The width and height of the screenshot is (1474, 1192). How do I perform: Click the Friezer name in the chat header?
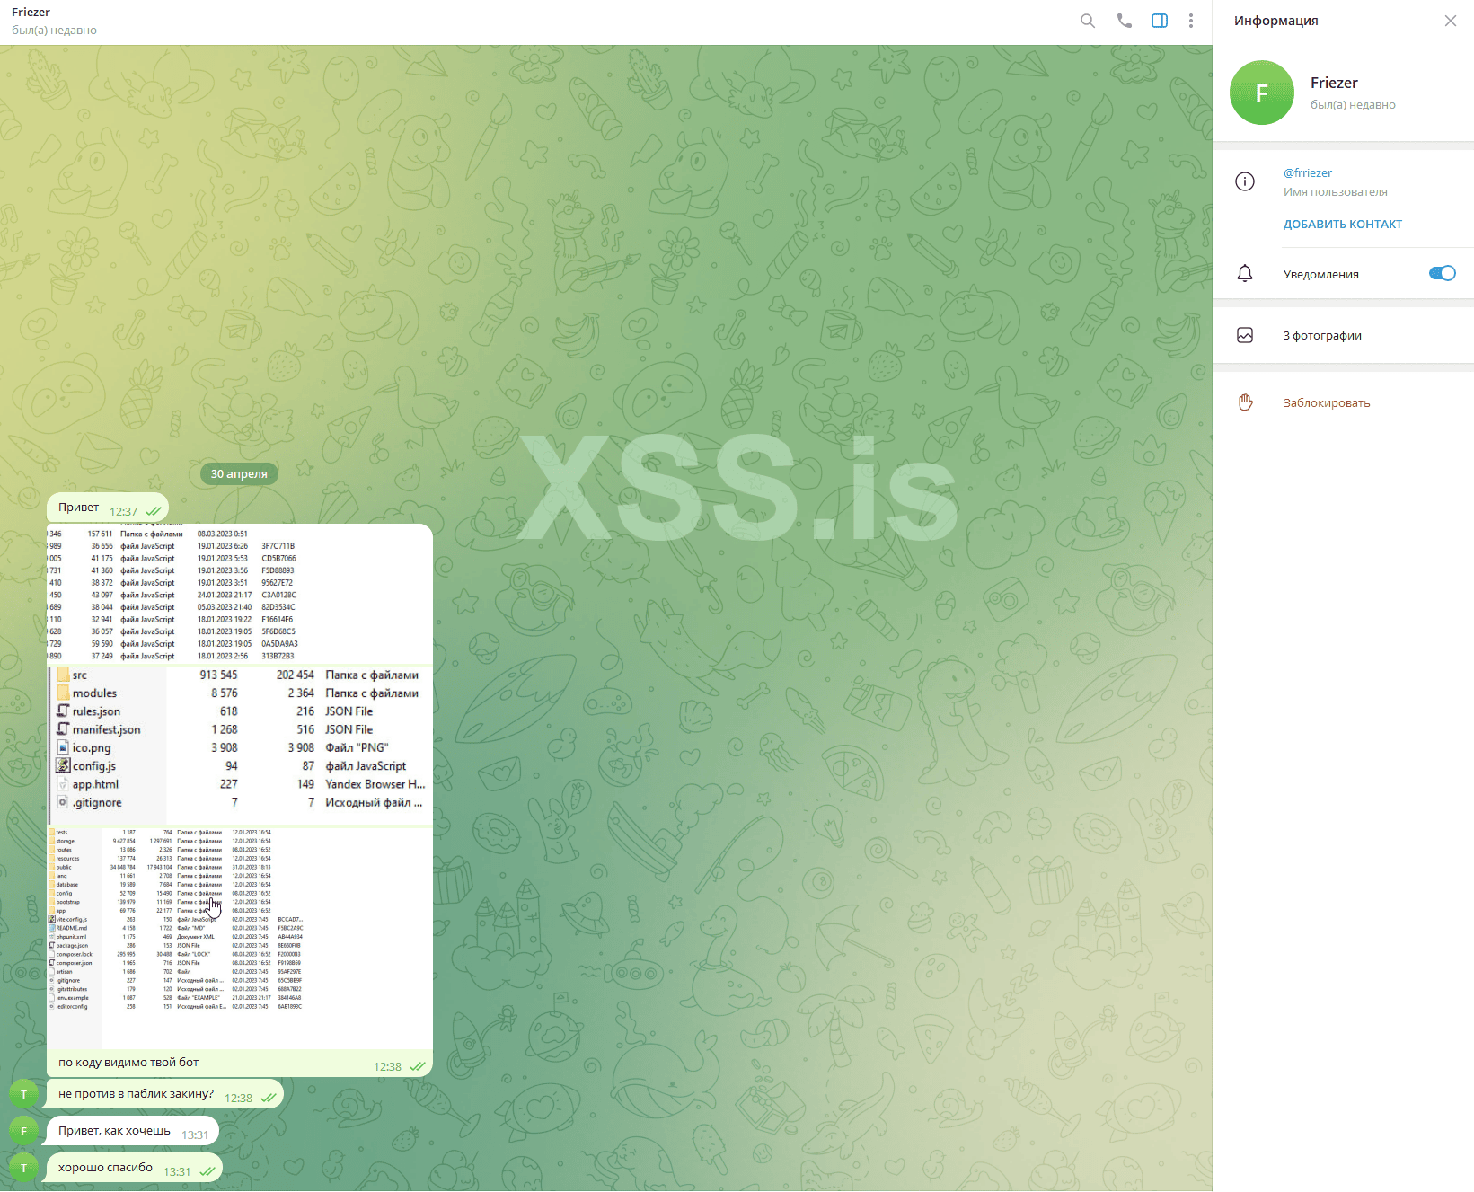point(31,12)
